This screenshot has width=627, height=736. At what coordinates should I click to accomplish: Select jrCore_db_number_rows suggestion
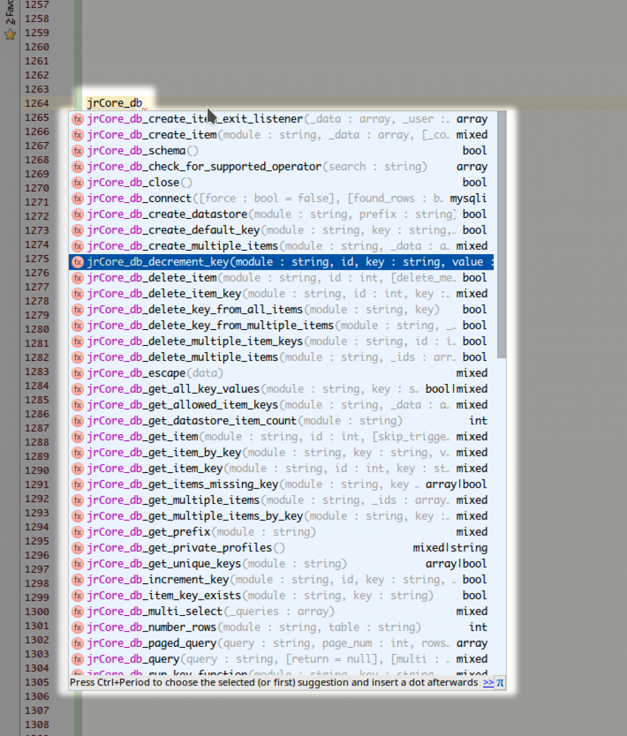pos(152,627)
